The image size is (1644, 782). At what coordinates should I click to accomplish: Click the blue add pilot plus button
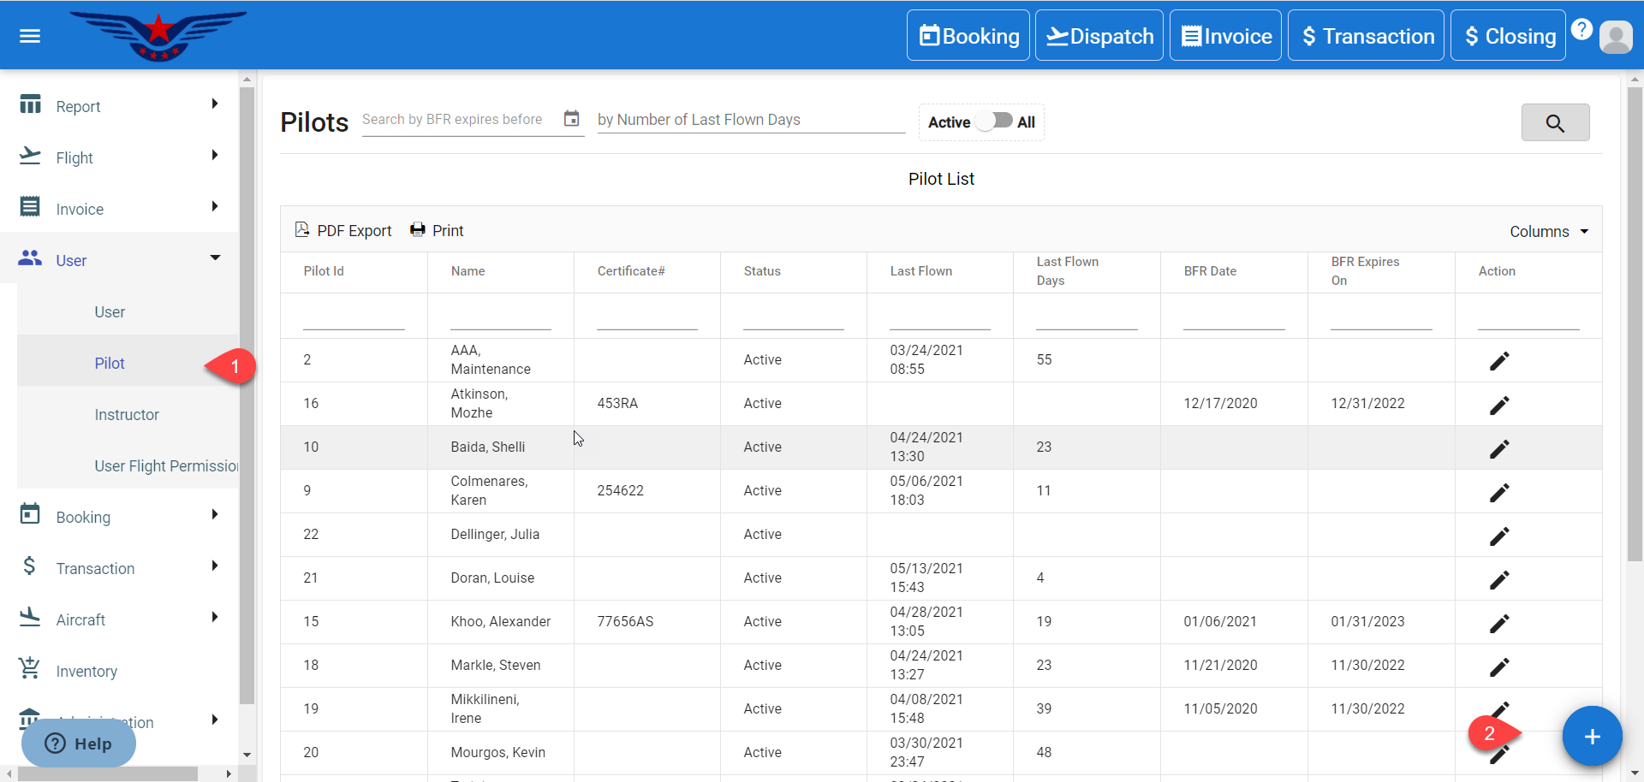pos(1592,737)
